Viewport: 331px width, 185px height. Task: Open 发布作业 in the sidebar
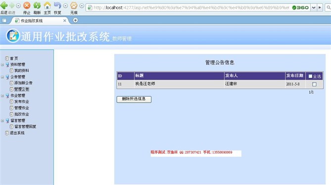coord(22,102)
